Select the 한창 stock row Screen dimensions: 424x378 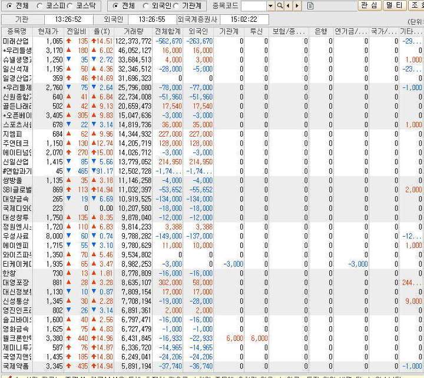pyautogui.click(x=212, y=273)
